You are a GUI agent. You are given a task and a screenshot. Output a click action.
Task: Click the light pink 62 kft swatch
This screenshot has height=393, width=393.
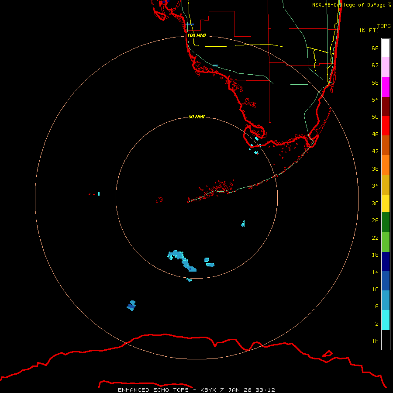pyautogui.click(x=386, y=67)
